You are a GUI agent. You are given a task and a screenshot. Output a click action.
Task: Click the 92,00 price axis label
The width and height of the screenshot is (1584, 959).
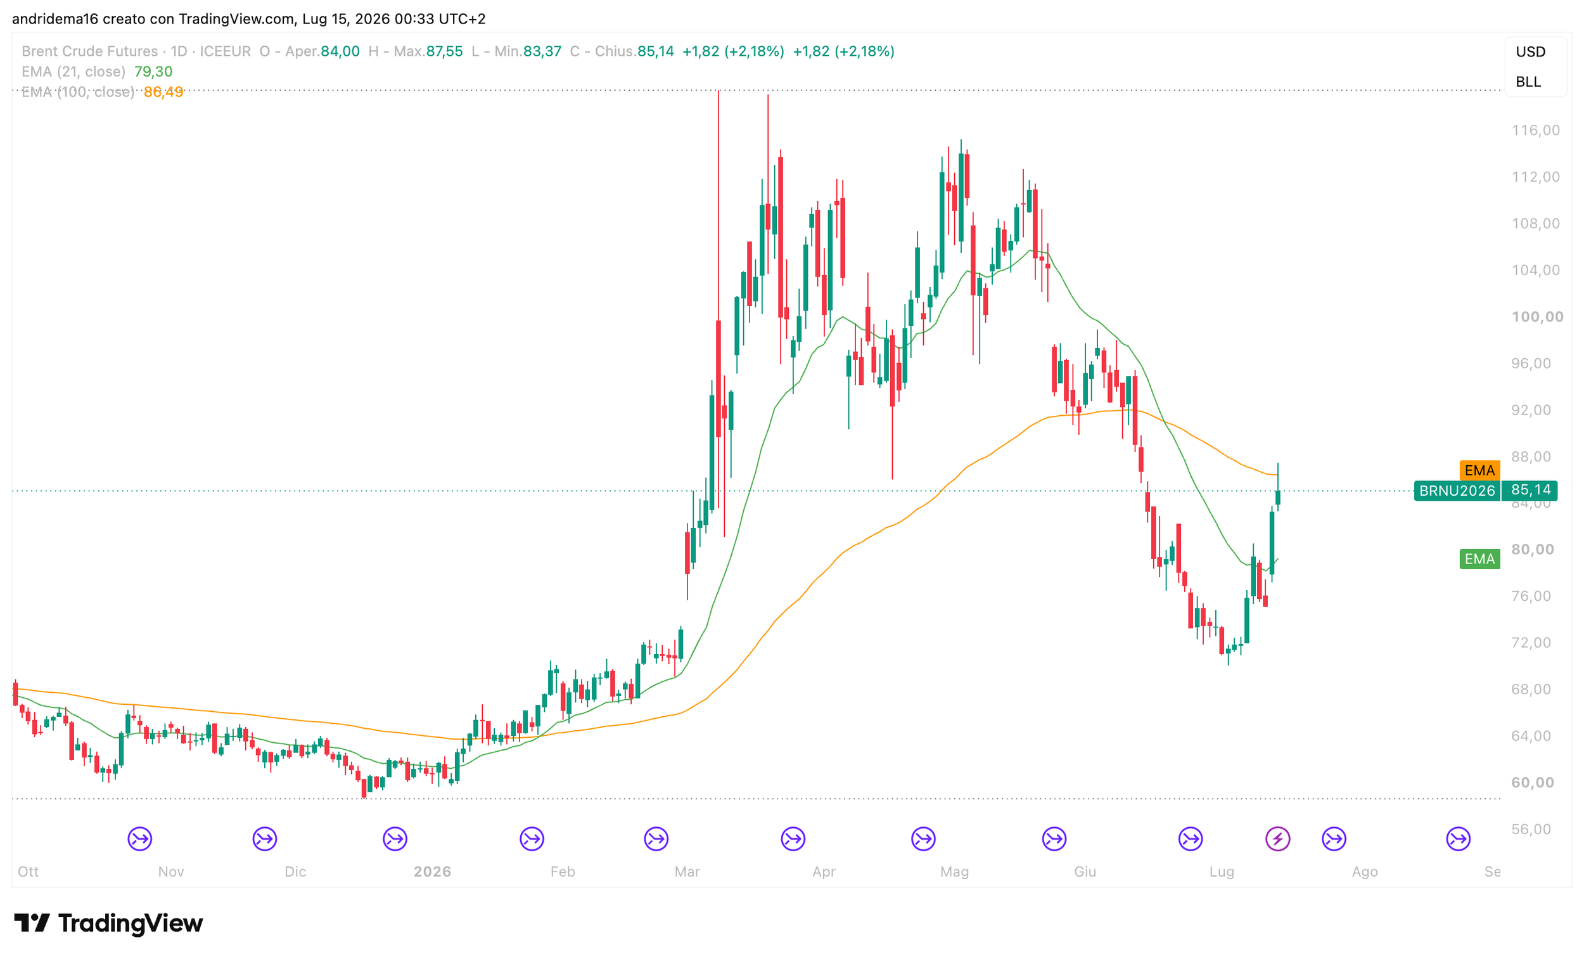[1531, 409]
